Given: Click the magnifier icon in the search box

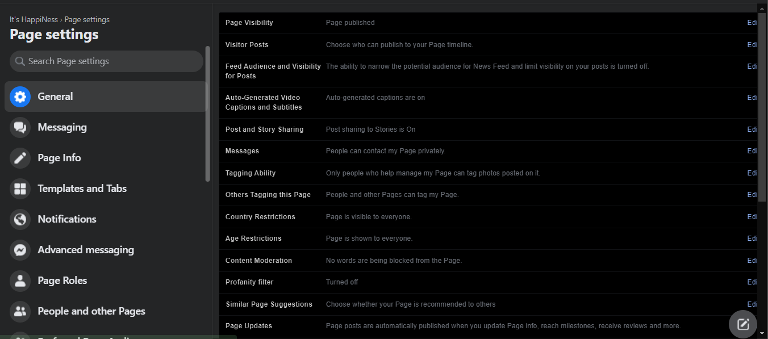Looking at the screenshot, I should tap(20, 61).
